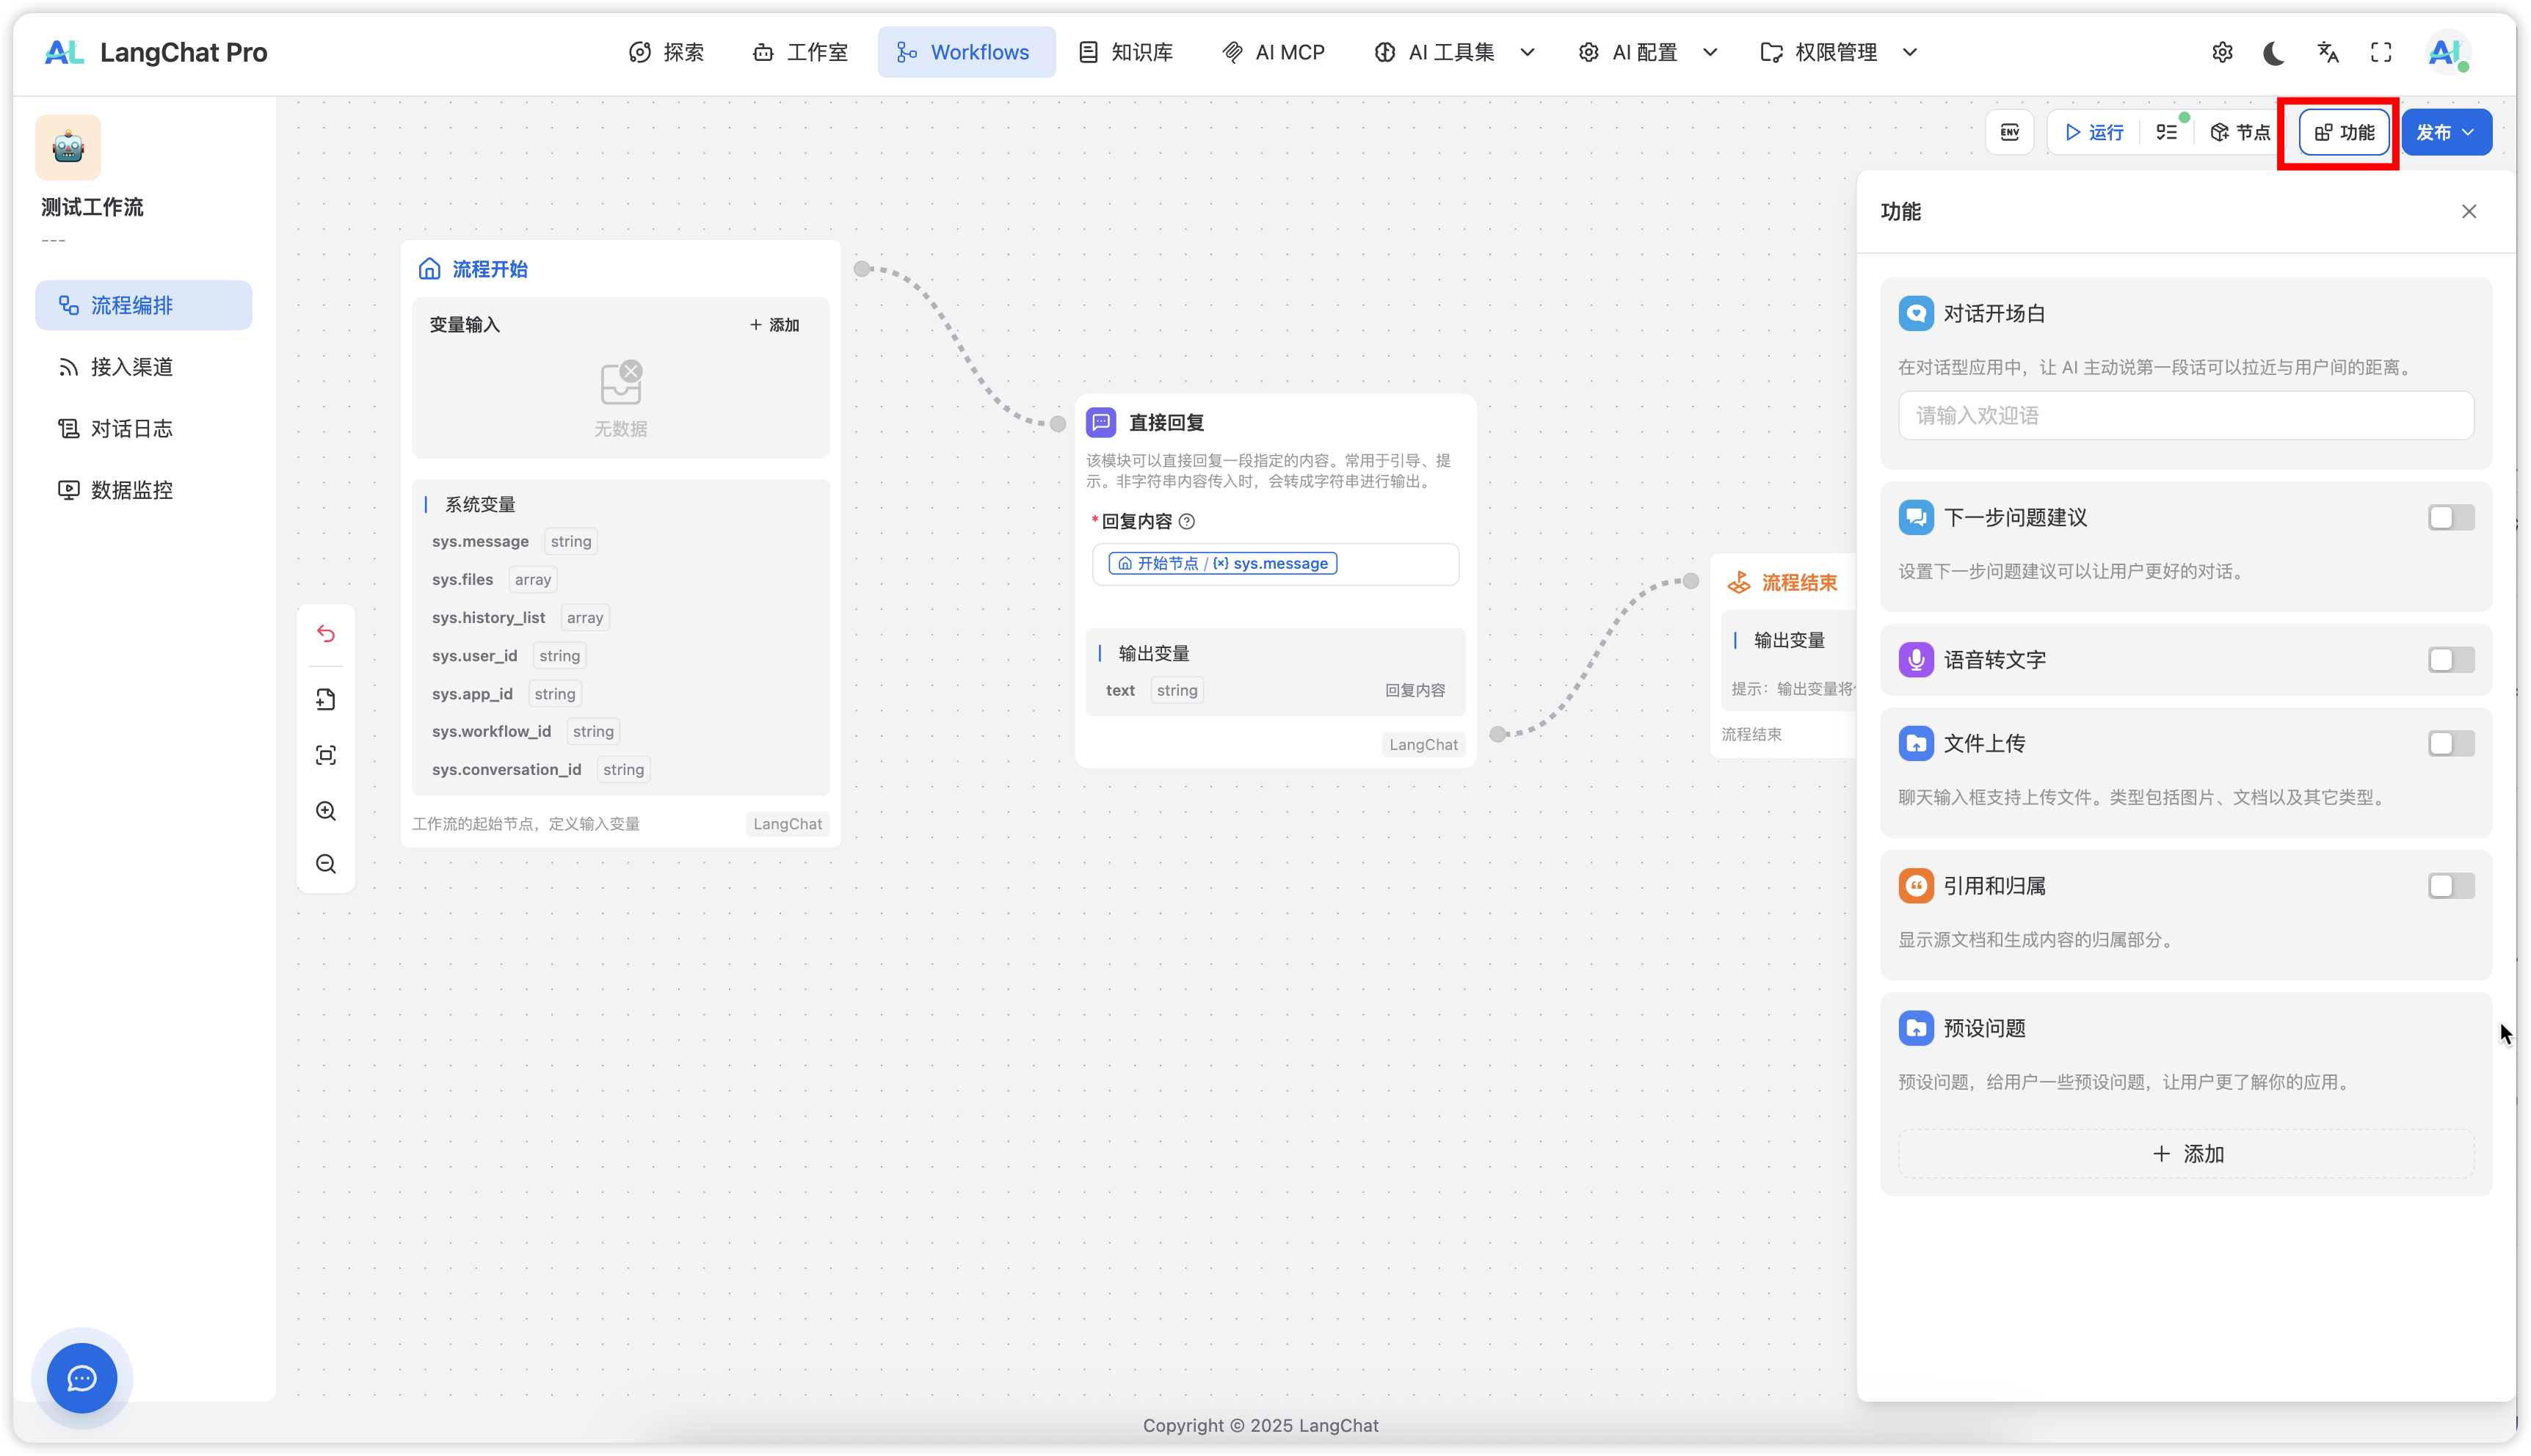Click the 请输入欢迎语 input field

click(2186, 415)
